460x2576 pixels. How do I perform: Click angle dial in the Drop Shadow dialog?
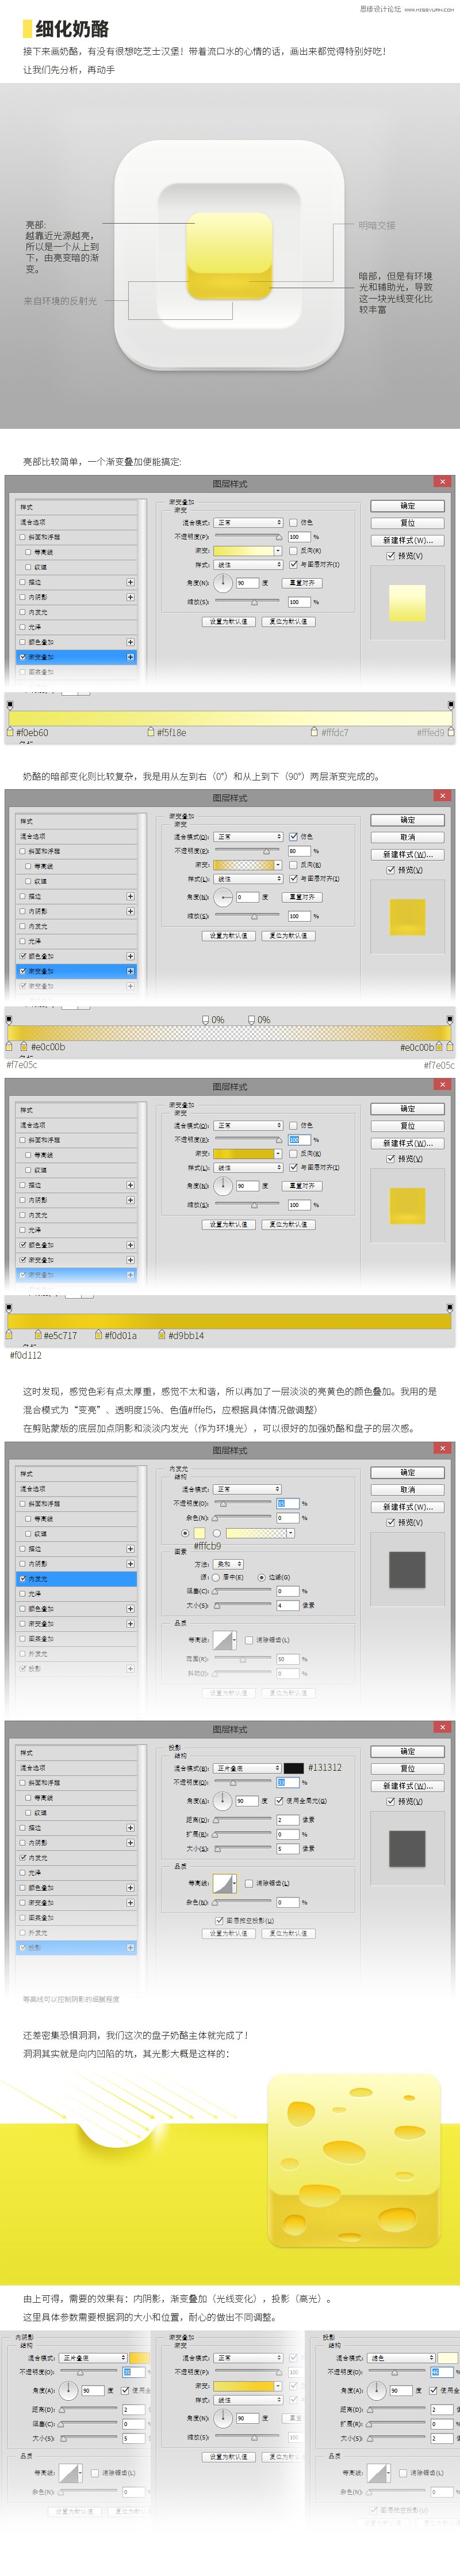click(223, 1800)
